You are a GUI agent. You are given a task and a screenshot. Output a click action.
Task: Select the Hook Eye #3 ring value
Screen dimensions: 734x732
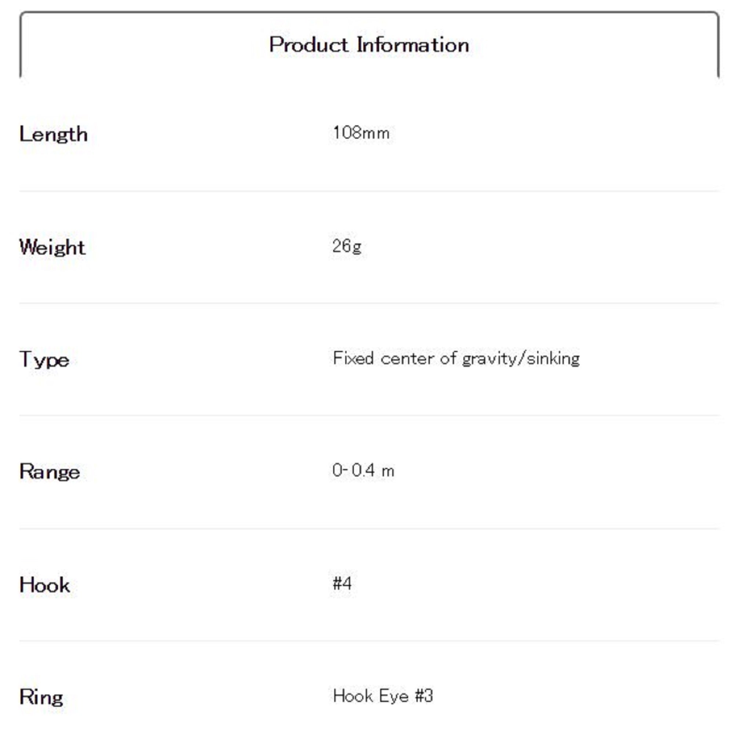click(382, 696)
